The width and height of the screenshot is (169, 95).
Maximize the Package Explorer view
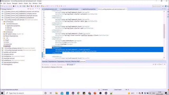(x=39, y=9)
